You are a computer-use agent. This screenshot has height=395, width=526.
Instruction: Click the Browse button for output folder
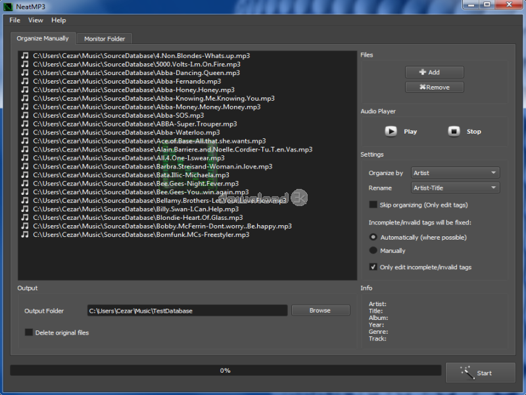(320, 311)
